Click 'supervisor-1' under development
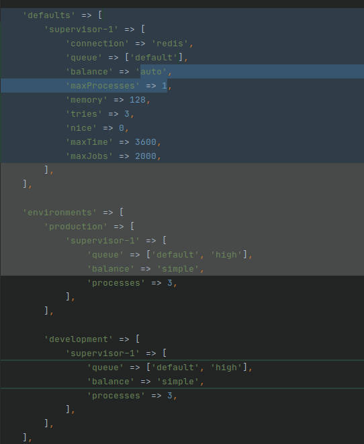Image resolution: width=364 pixels, height=444 pixels. point(103,353)
